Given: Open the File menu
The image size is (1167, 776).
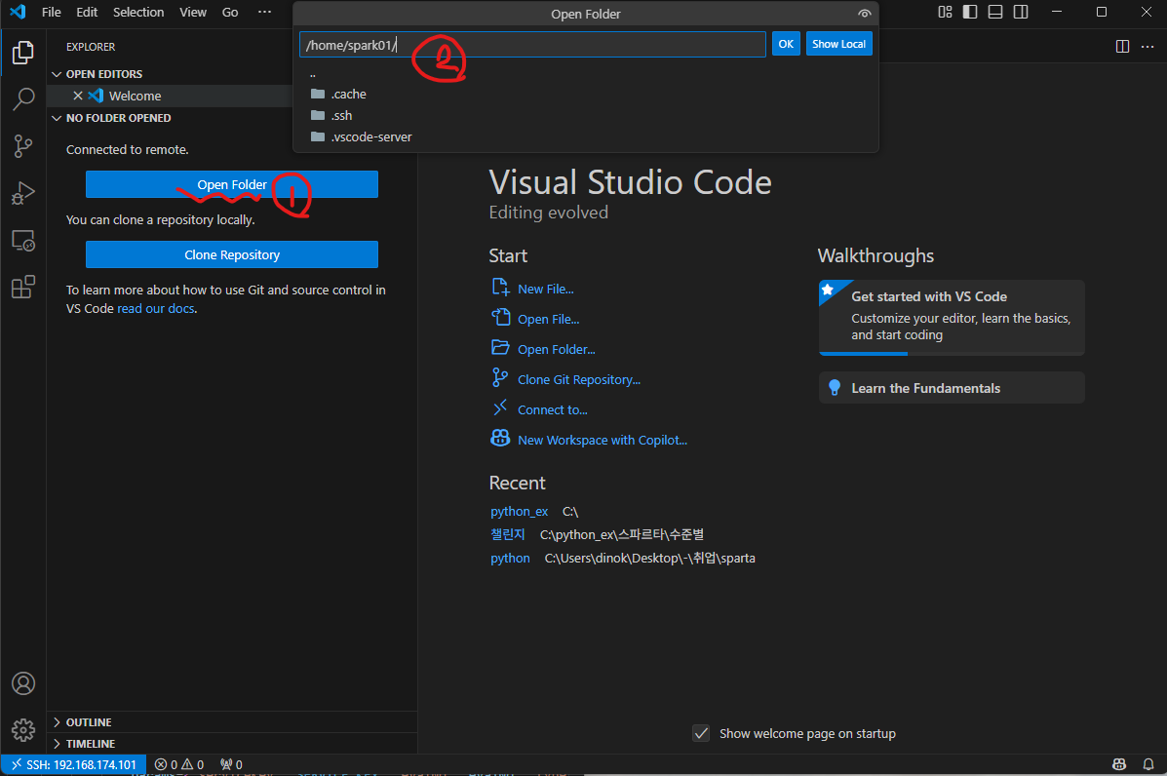Looking at the screenshot, I should (x=52, y=12).
